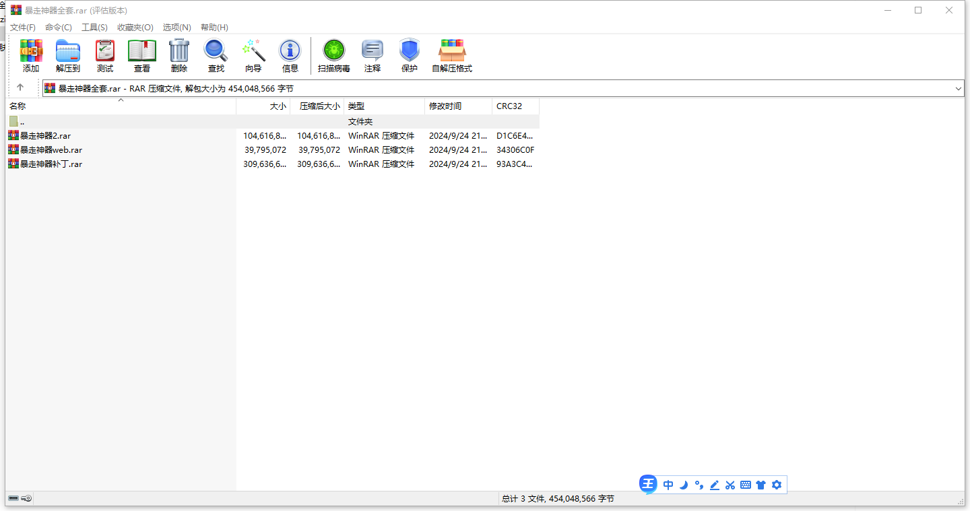Open the 工具(S) menu
Image resolution: width=970 pixels, height=511 pixels.
[94, 28]
